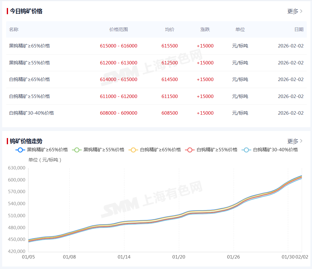Click date 2026-02-02 in 黑钨精矿≥65% row

pyautogui.click(x=291, y=46)
